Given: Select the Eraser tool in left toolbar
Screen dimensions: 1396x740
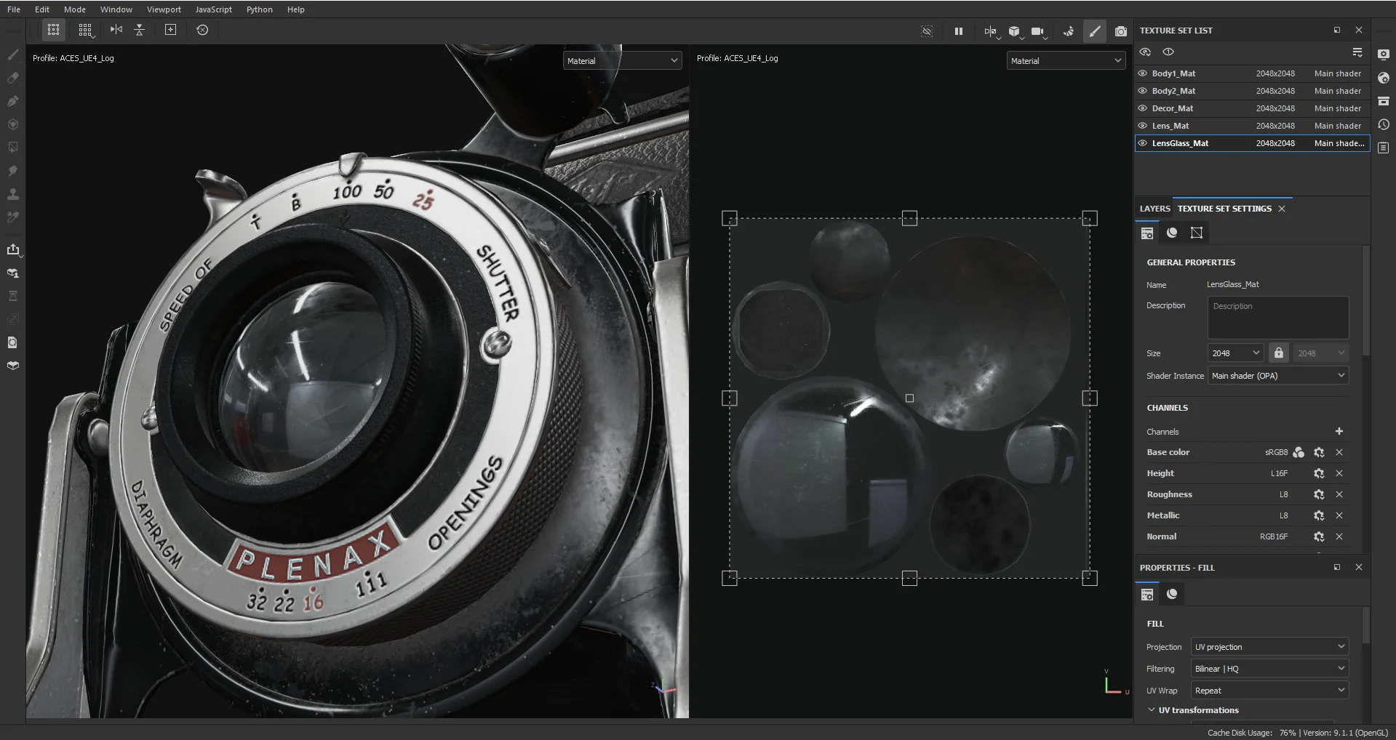Looking at the screenshot, I should [x=13, y=78].
